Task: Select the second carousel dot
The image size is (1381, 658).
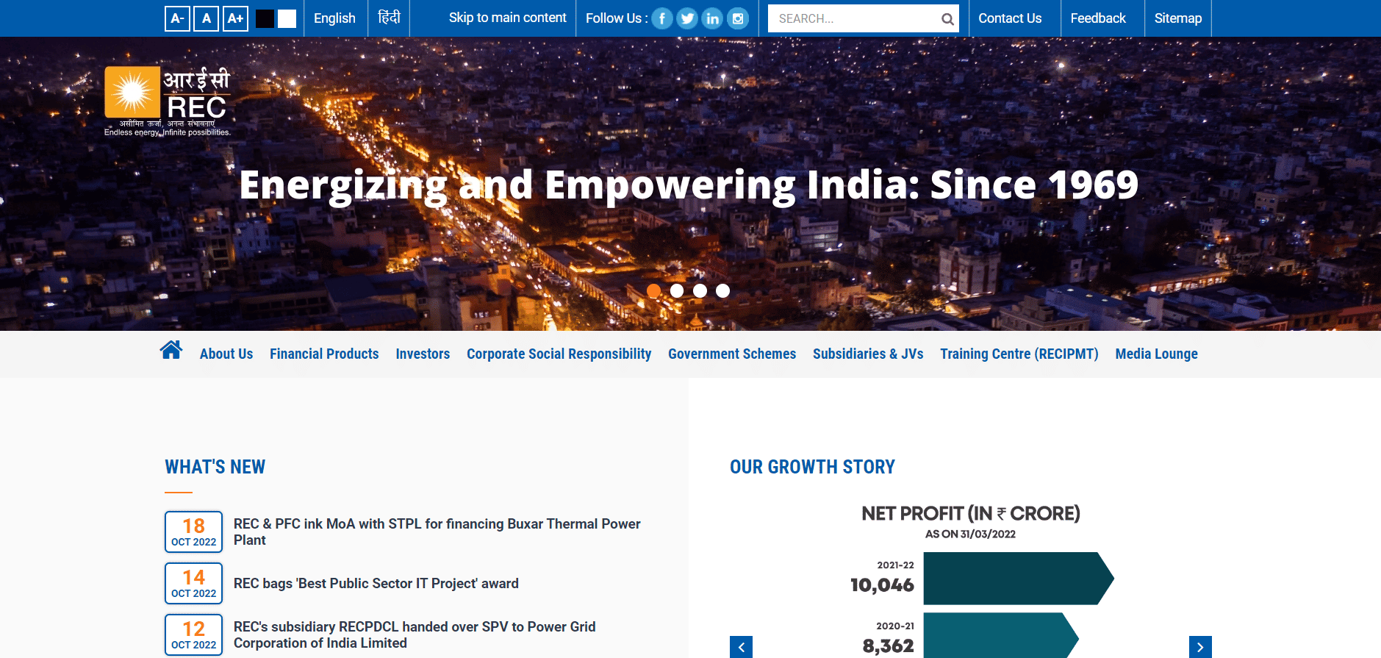Action: click(x=677, y=290)
